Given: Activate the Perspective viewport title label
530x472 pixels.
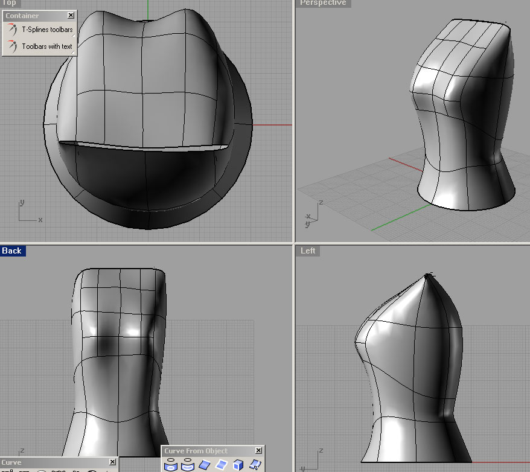Looking at the screenshot, I should tap(323, 3).
